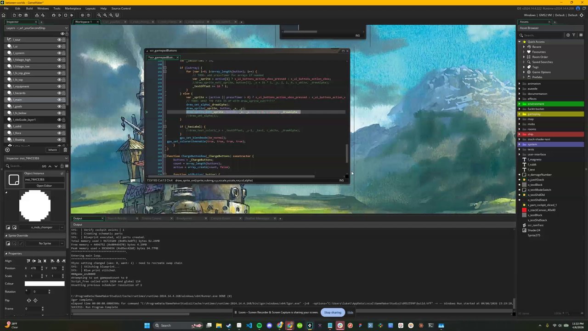This screenshot has width=588, height=331.
Task: Expand the Room Order item
Action: point(524,57)
